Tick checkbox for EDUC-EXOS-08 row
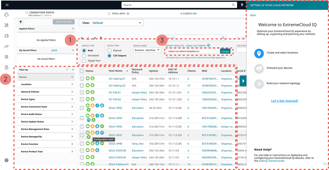The image size is (329, 170). tap(82, 150)
